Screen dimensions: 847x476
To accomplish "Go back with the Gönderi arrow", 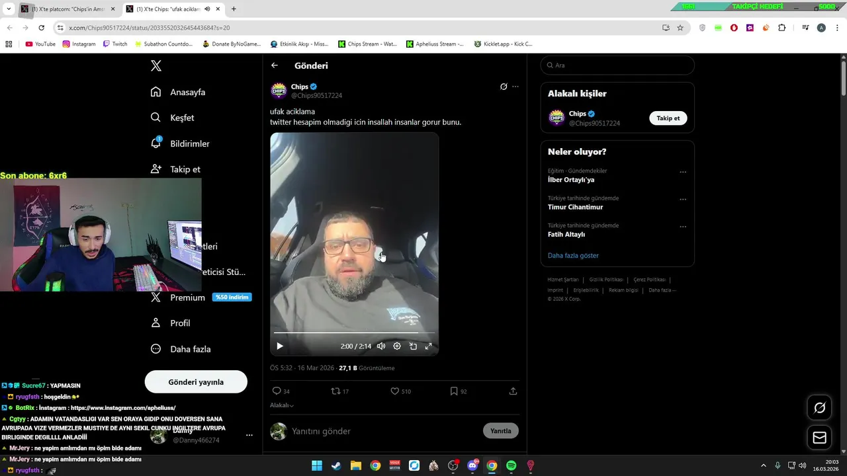I will (275, 65).
